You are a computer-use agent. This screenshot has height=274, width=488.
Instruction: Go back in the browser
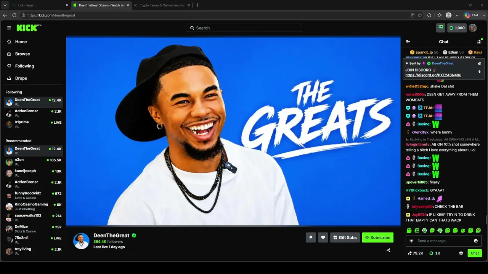pos(5,15)
